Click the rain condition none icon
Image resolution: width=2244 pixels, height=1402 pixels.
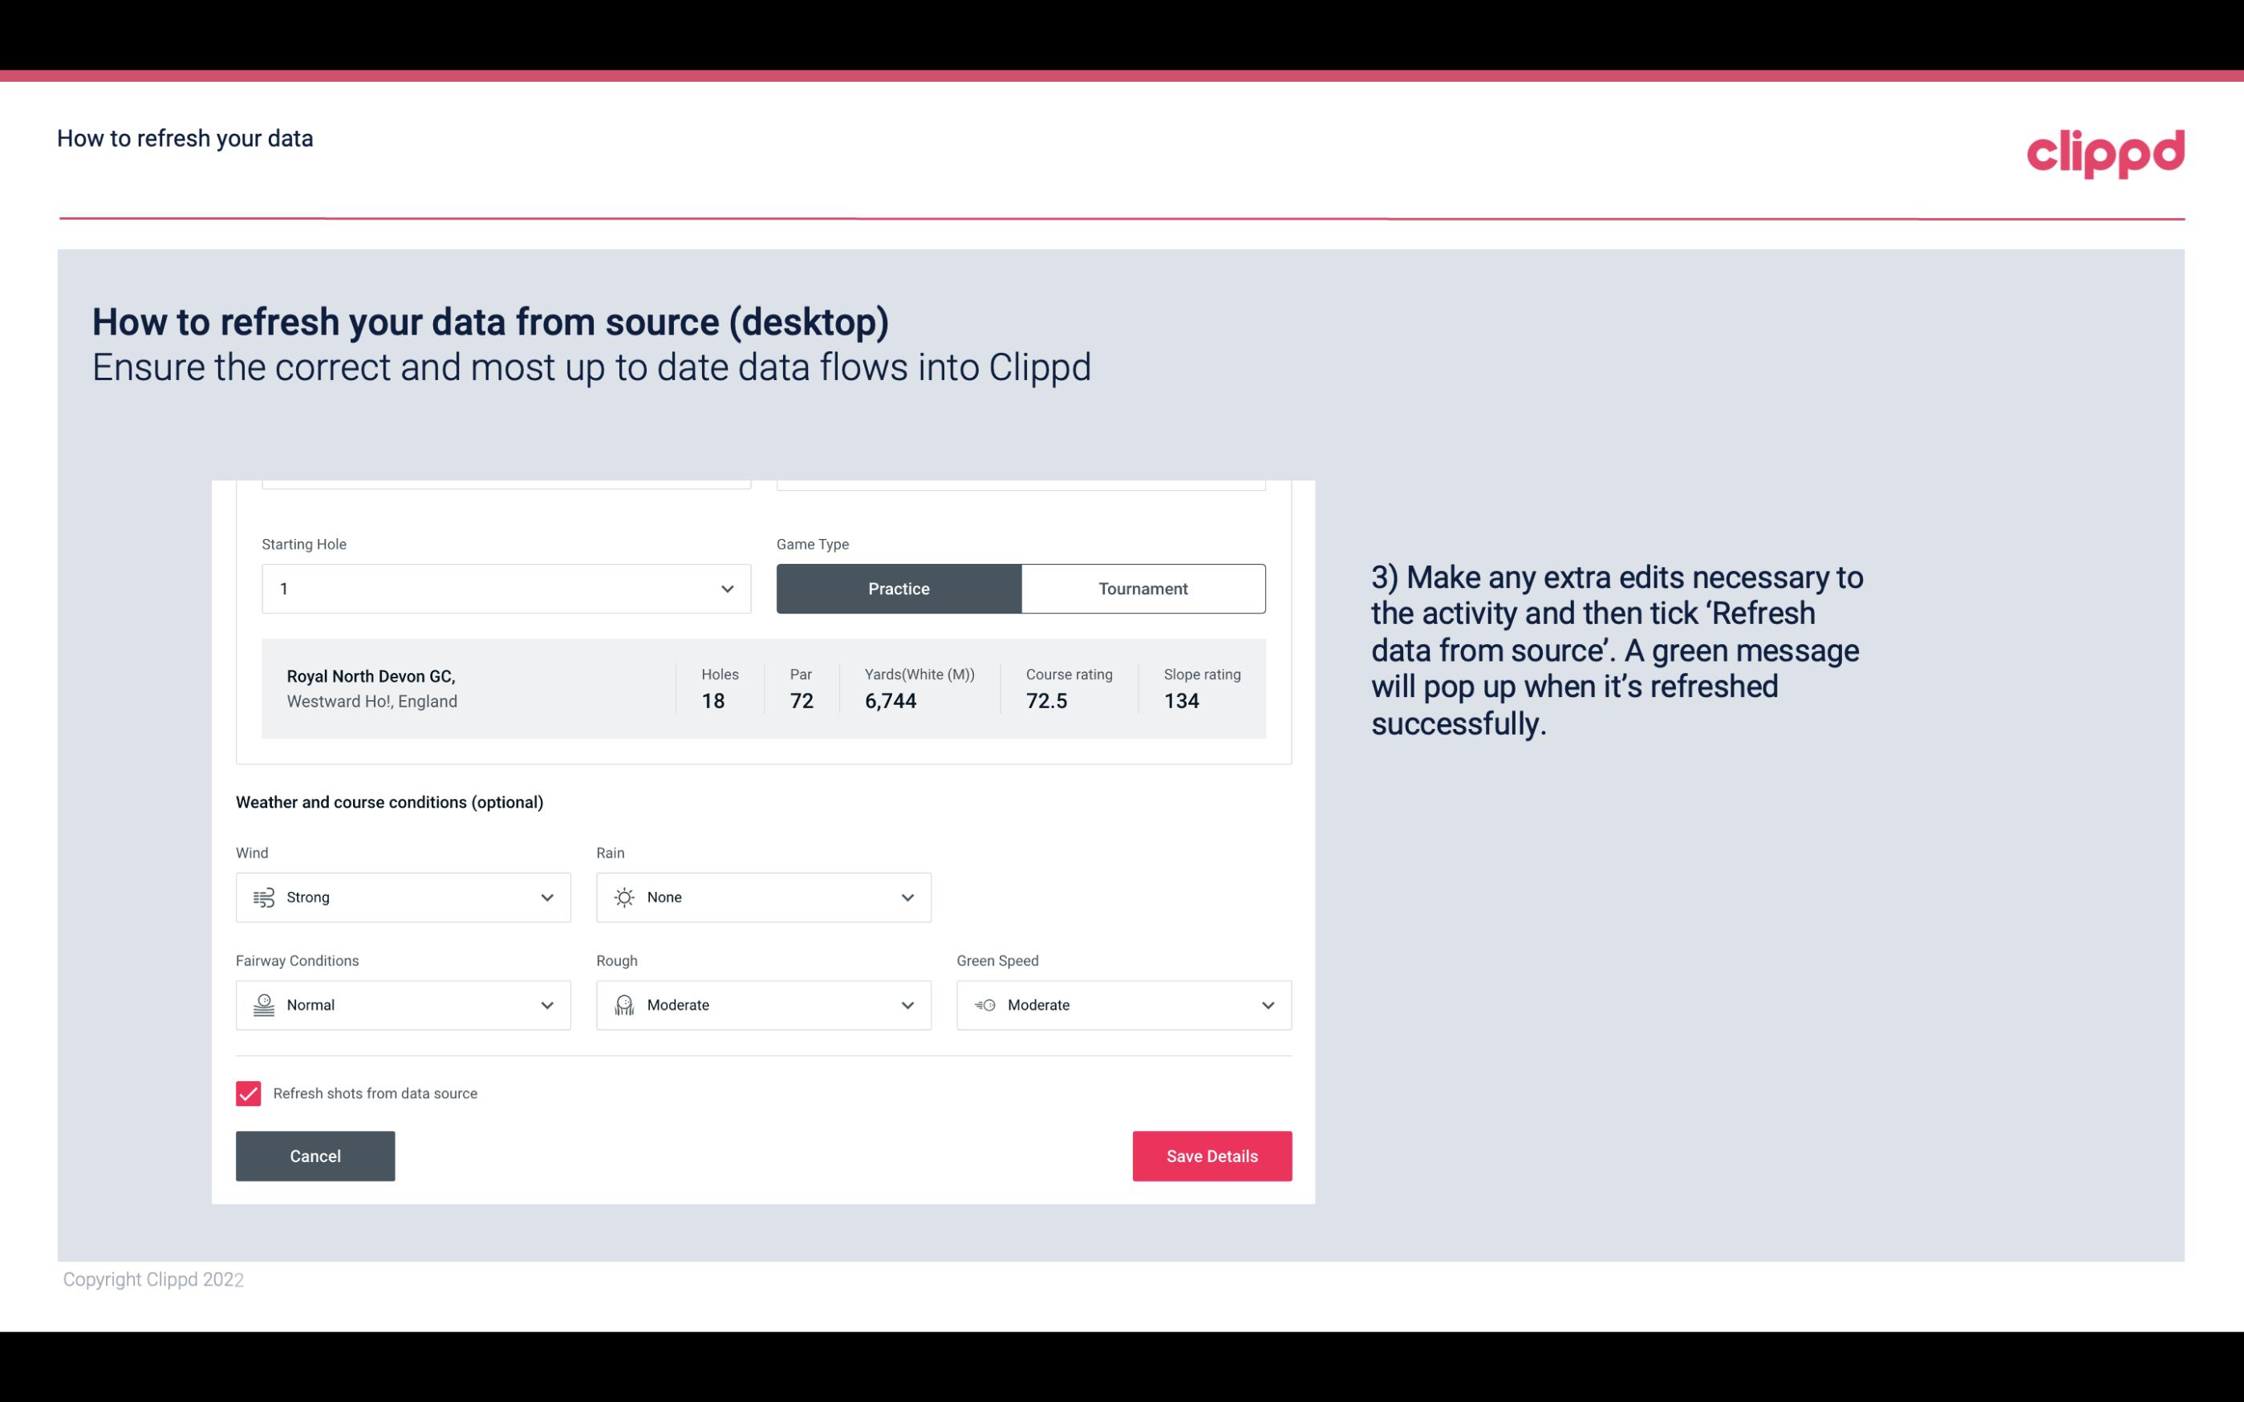click(x=623, y=897)
